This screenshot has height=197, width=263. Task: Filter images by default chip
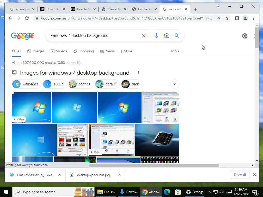(107, 84)
